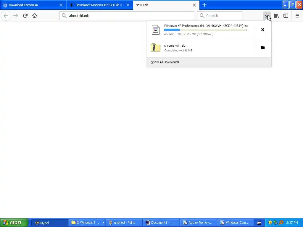
Task: Restore down the browser window
Action: (x=292, y=5)
